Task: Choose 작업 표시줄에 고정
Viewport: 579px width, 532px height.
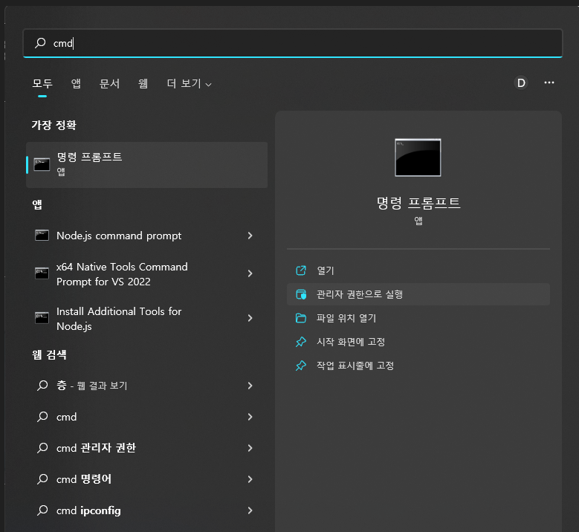Action: click(418, 366)
